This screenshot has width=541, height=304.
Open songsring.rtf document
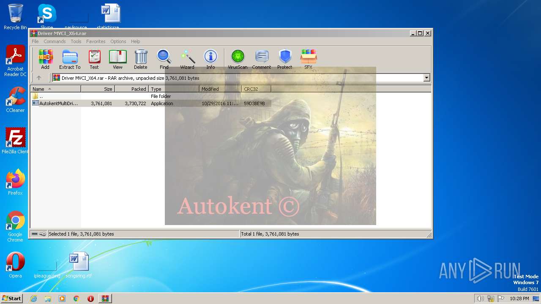(79, 265)
